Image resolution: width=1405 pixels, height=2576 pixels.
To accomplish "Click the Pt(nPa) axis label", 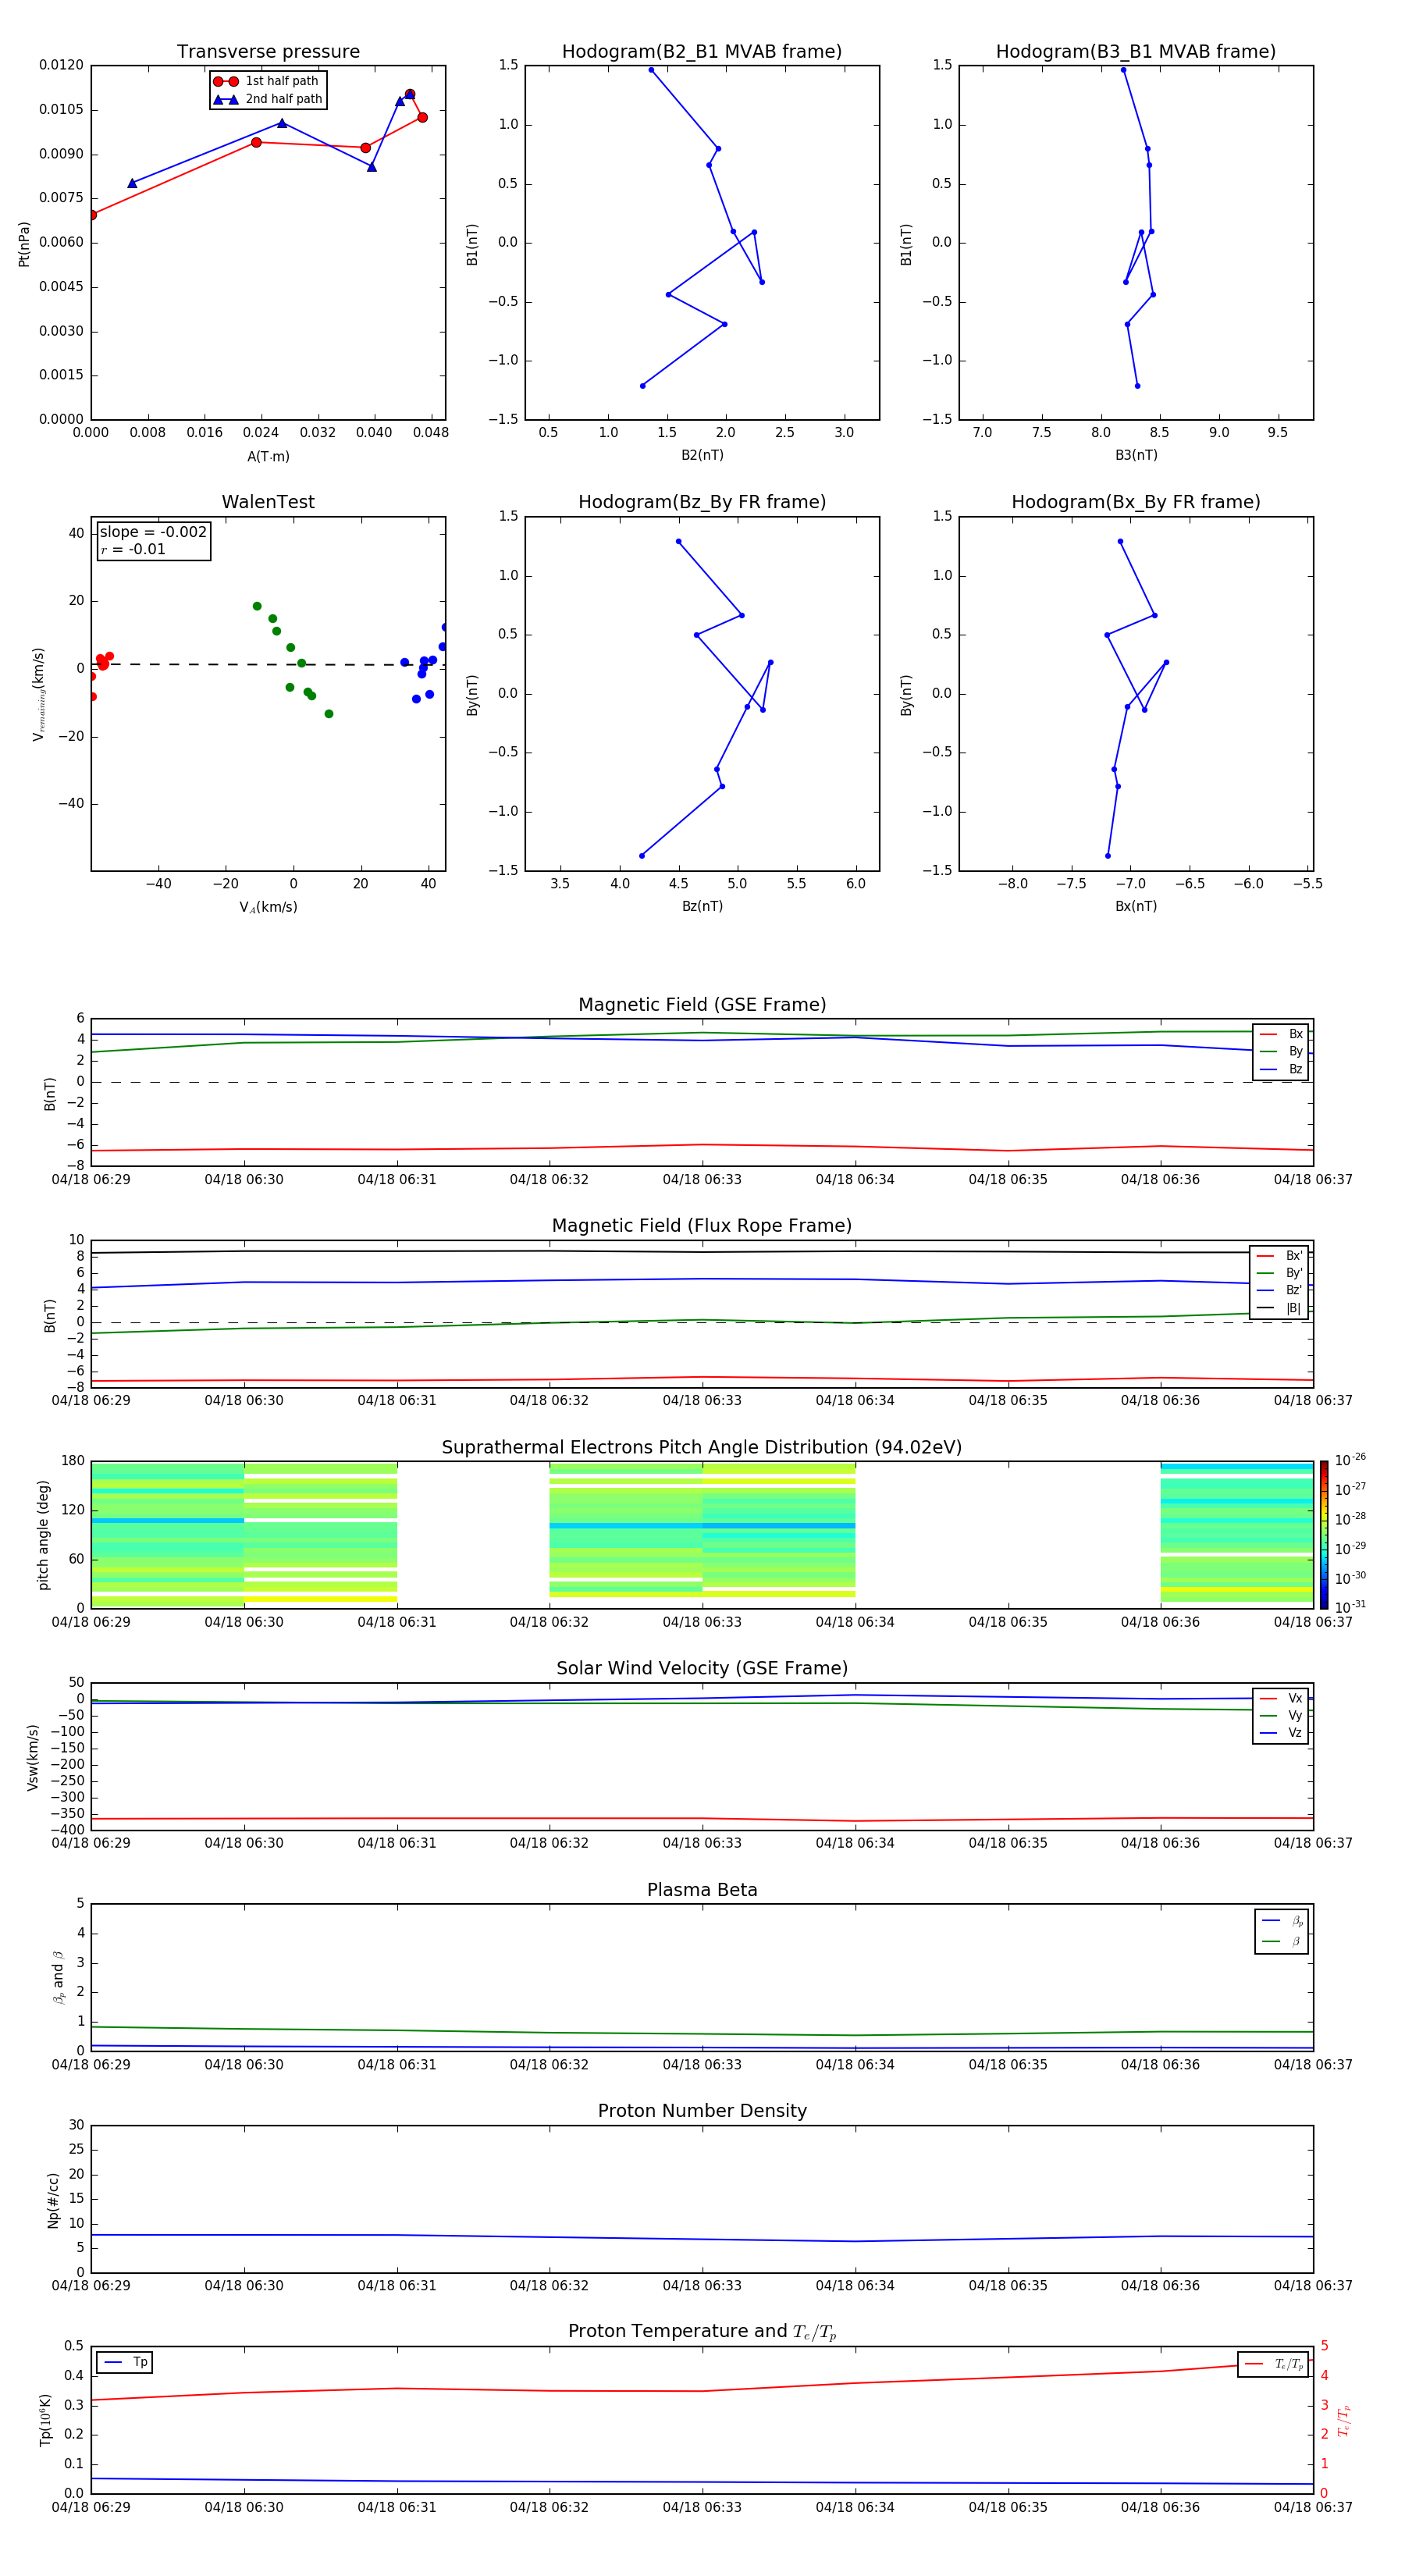I will [x=24, y=243].
